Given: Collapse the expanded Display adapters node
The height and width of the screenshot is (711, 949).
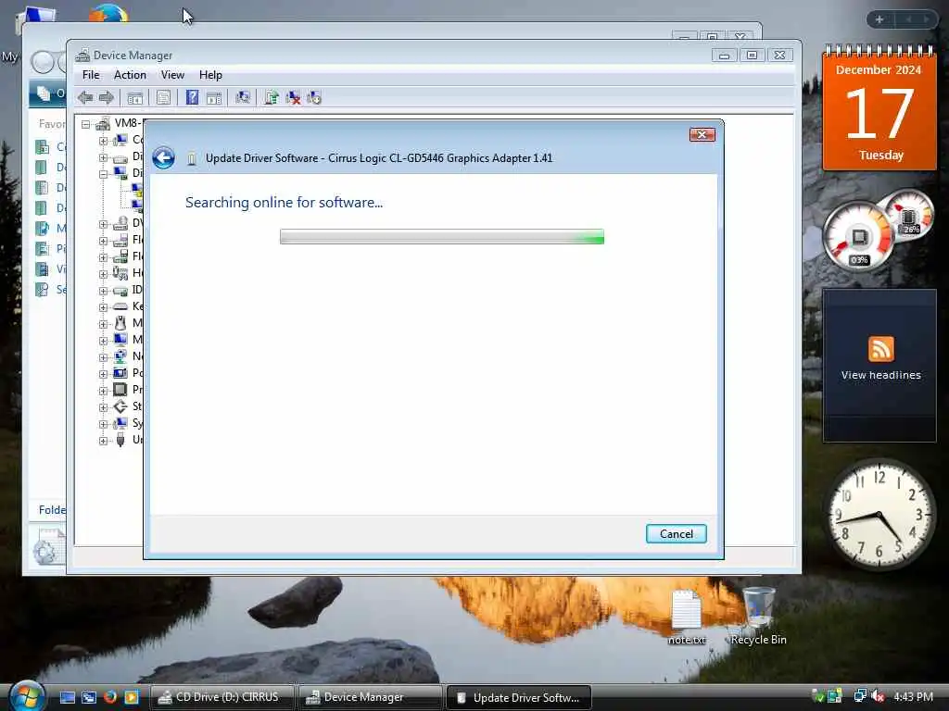Looking at the screenshot, I should 104,173.
